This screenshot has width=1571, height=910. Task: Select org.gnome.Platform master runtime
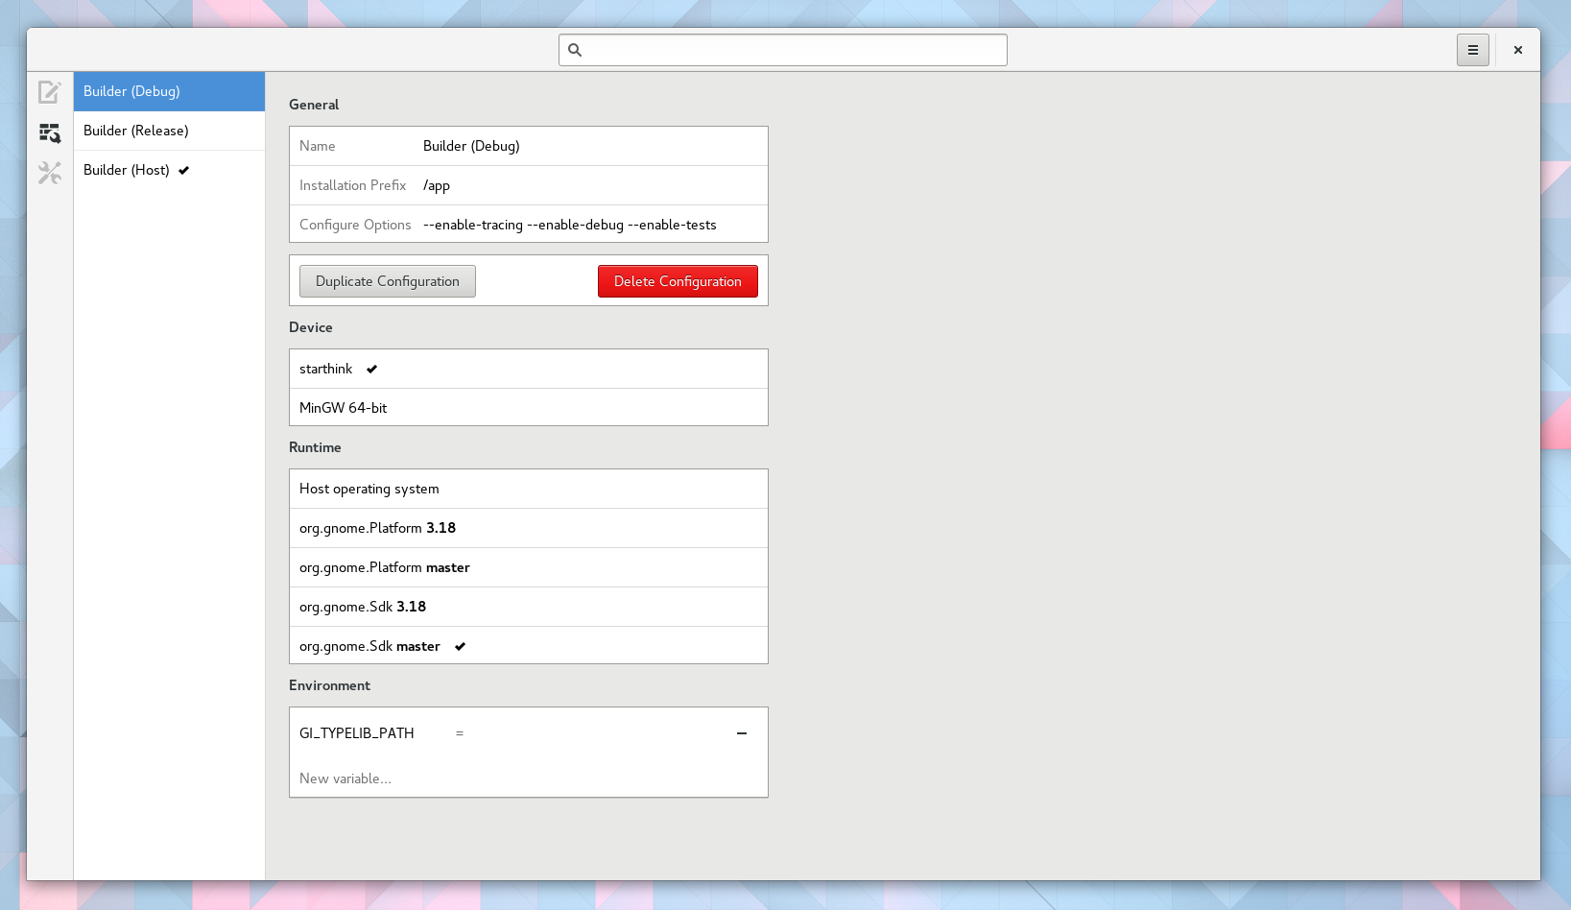(x=529, y=567)
